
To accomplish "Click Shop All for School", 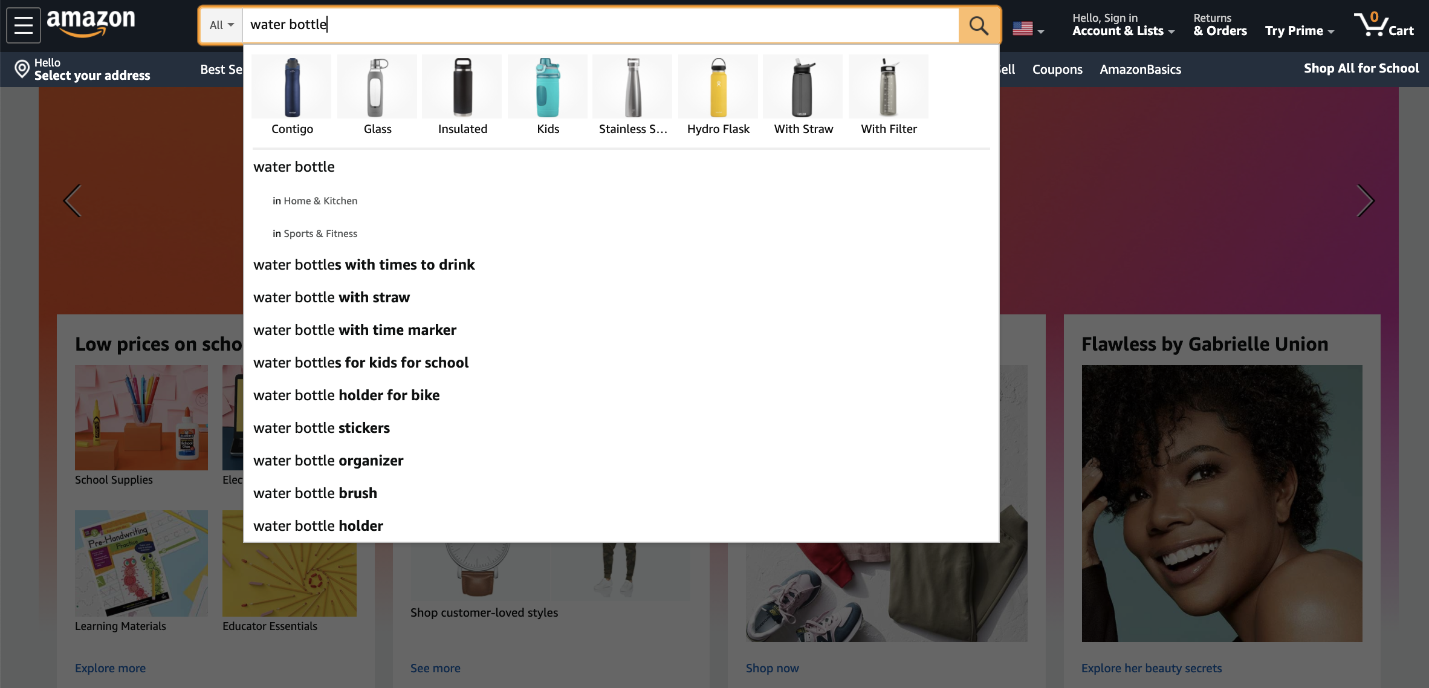I will [1361, 68].
